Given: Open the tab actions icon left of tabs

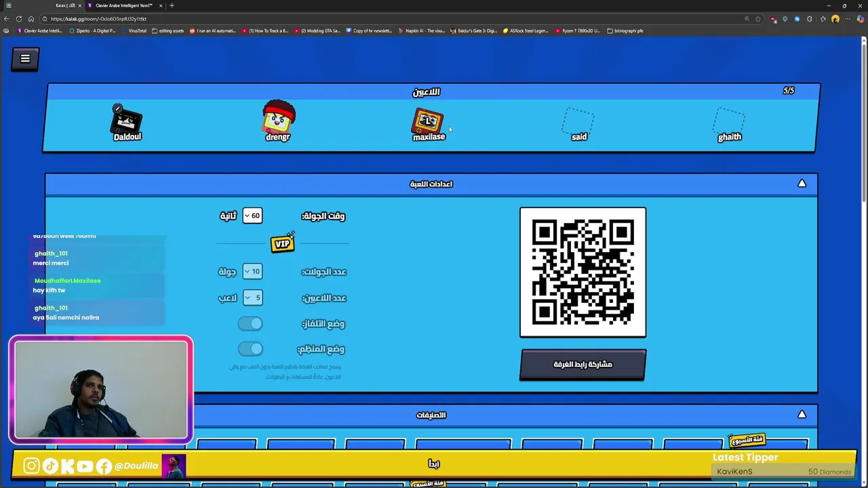Looking at the screenshot, I should 8,5.
